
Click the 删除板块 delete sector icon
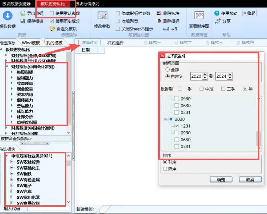[159, 13]
